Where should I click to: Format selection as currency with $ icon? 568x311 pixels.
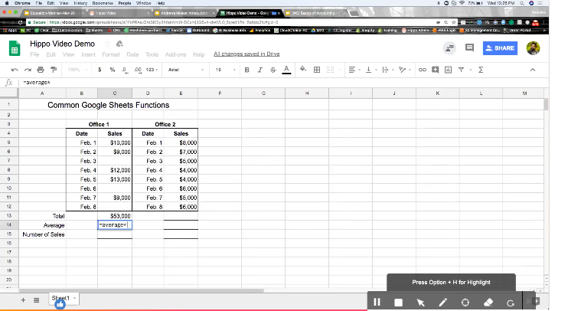click(100, 70)
